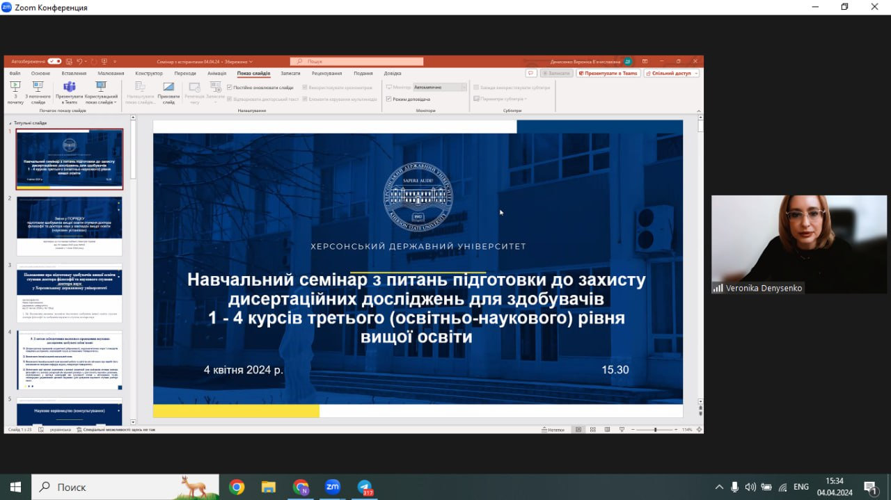Click the 'Спільний доступ' button
Image resolution: width=891 pixels, height=500 pixels.
(671, 73)
